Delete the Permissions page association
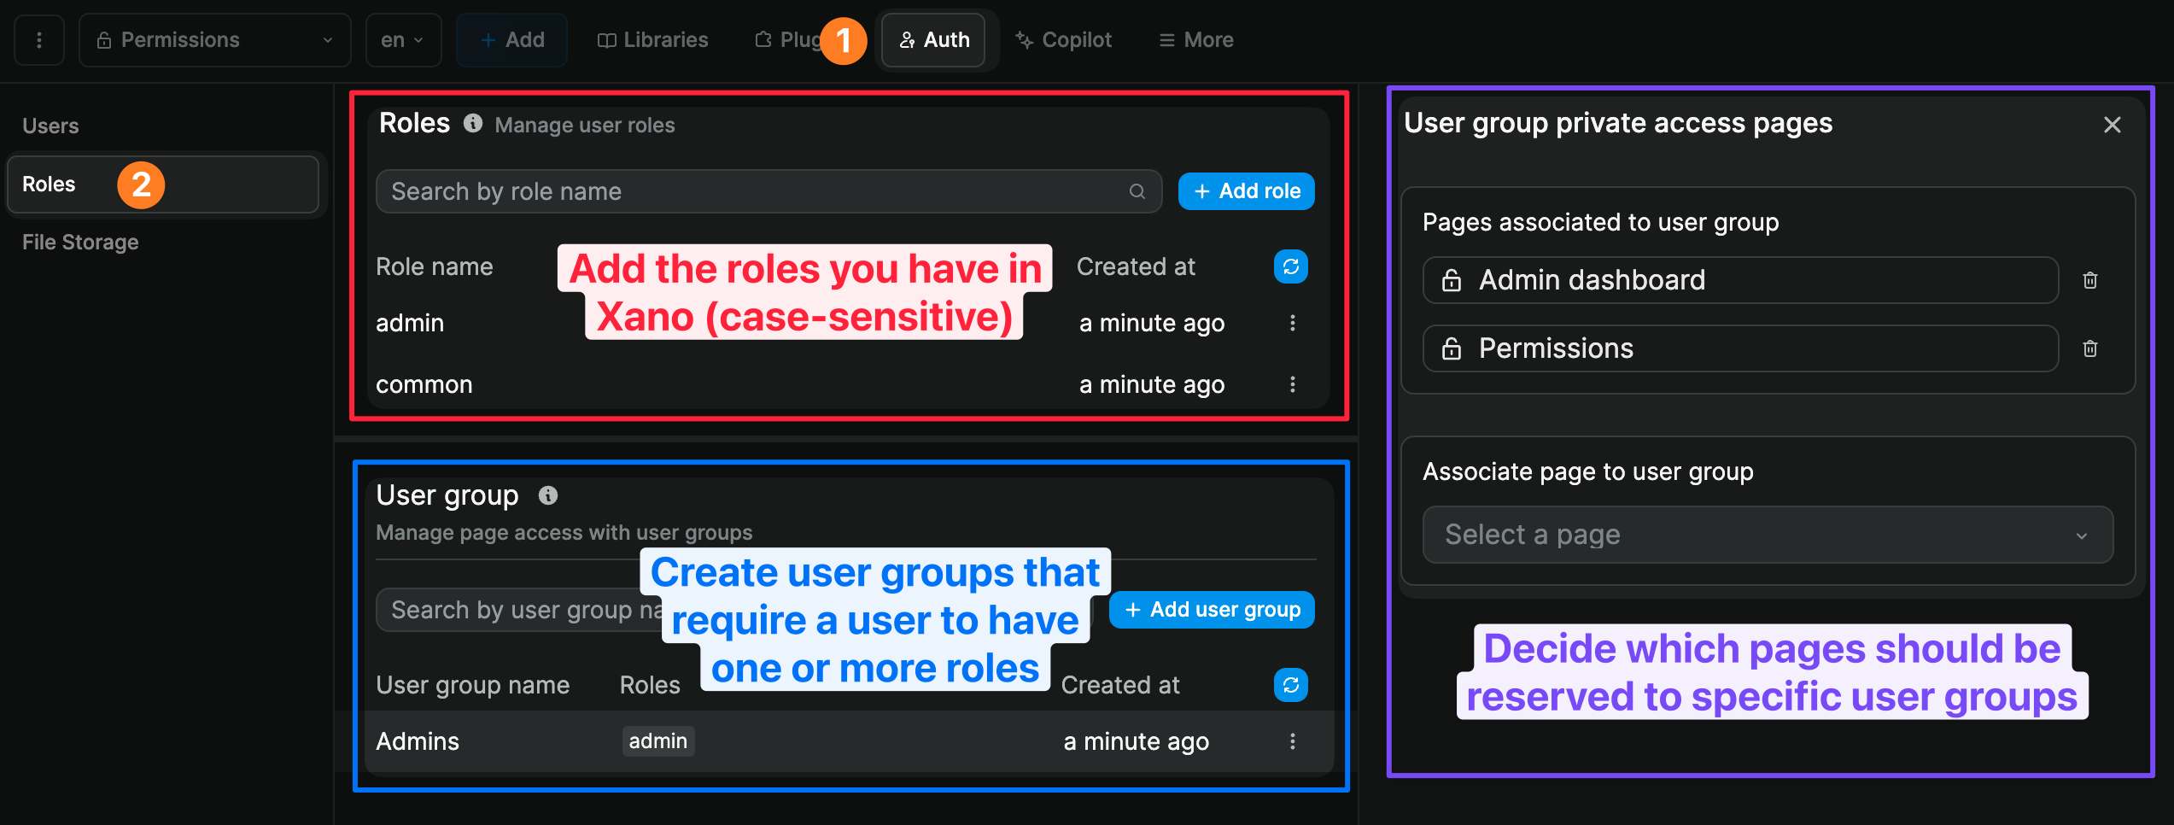Viewport: 2174px width, 825px height. click(x=2089, y=348)
